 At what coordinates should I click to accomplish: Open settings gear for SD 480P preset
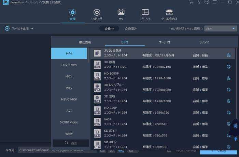coord(228,147)
